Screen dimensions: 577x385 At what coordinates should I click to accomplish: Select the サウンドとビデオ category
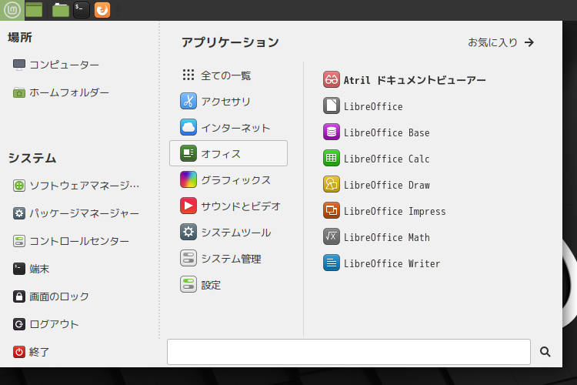point(228,206)
